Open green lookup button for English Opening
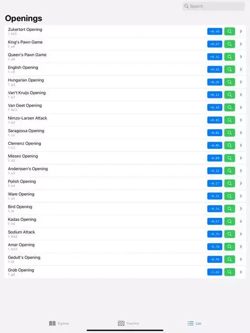250x333 pixels. 229,69
